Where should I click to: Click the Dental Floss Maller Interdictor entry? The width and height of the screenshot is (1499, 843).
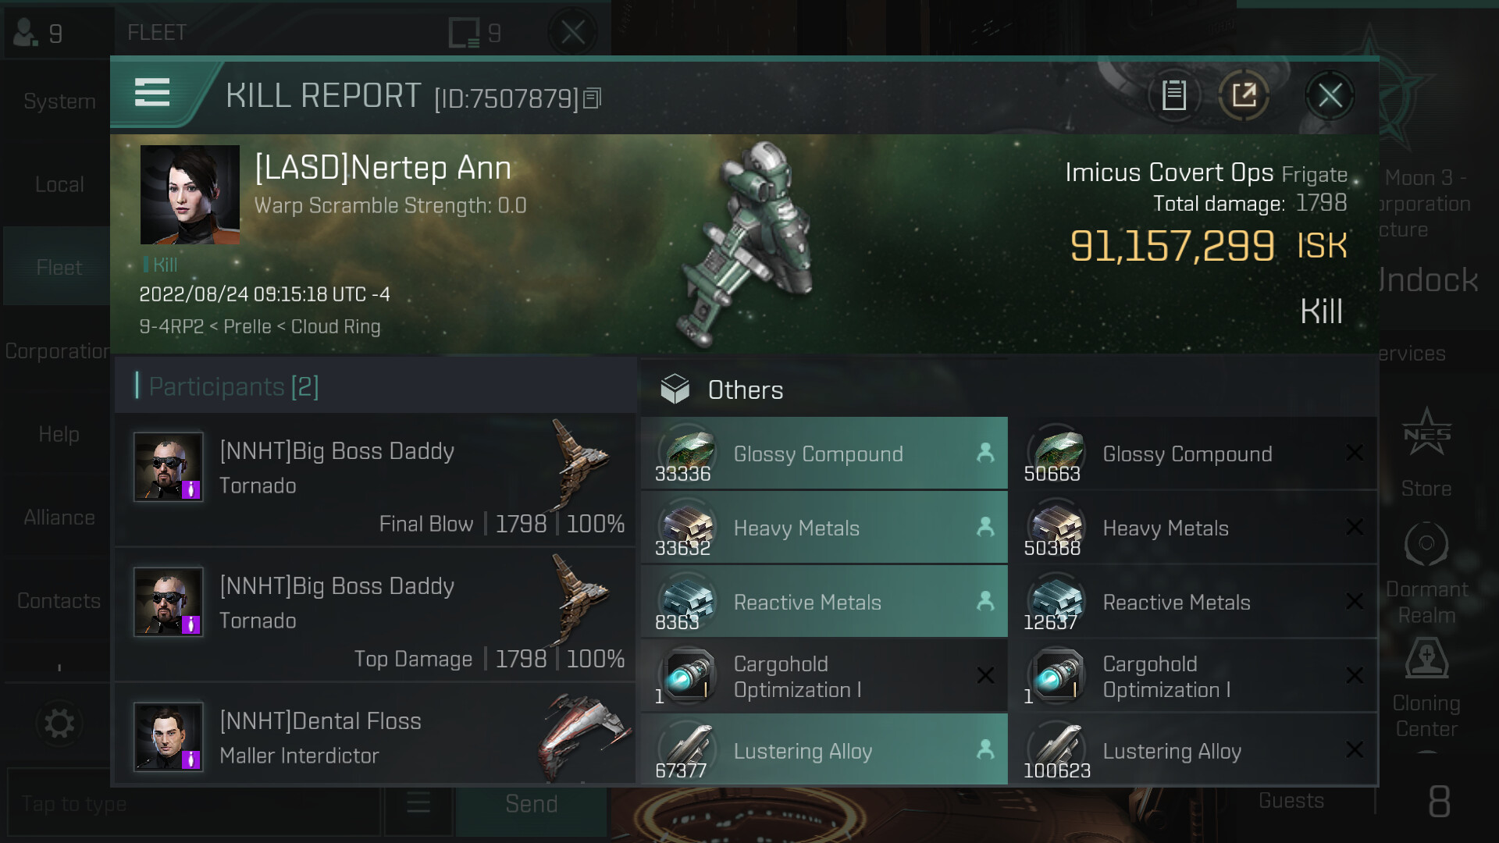(375, 737)
